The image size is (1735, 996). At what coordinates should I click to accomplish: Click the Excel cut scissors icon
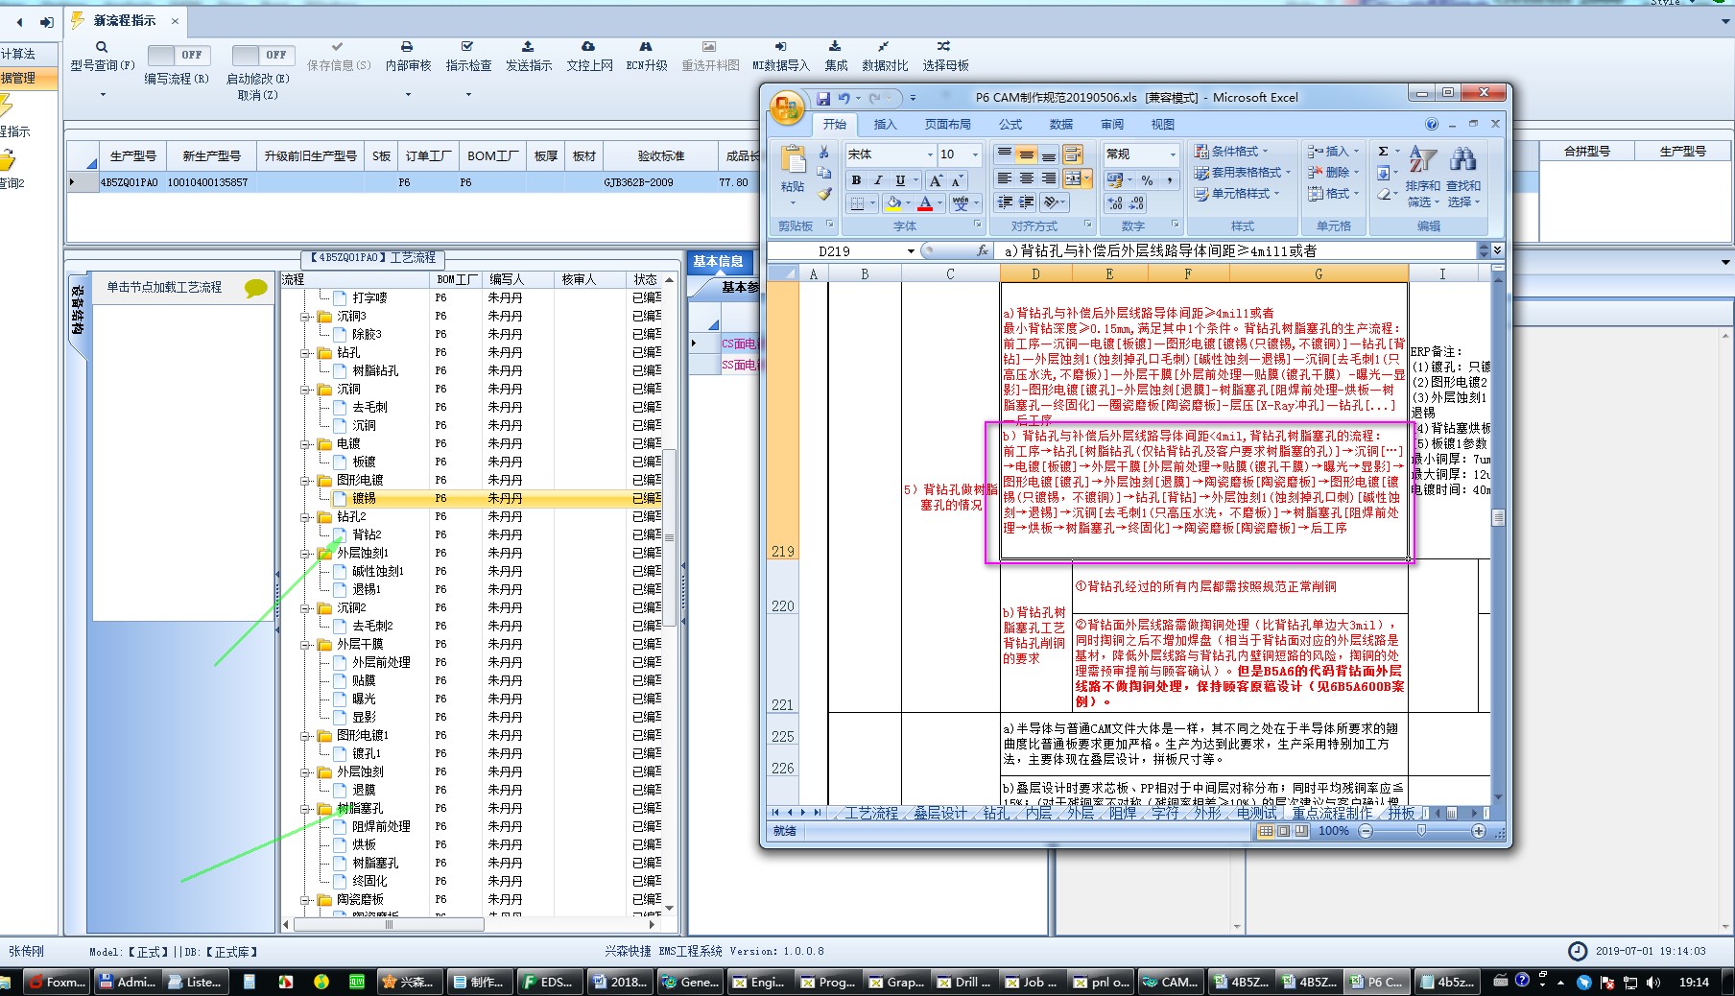tap(823, 153)
